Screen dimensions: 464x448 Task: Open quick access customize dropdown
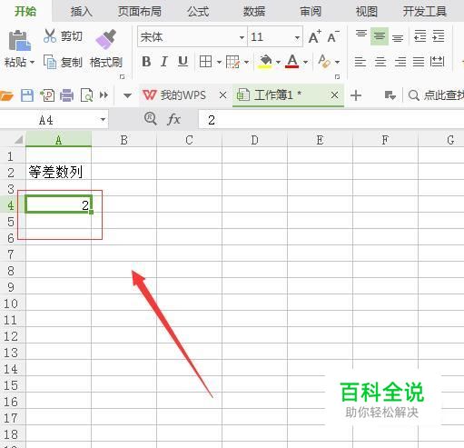(x=127, y=95)
